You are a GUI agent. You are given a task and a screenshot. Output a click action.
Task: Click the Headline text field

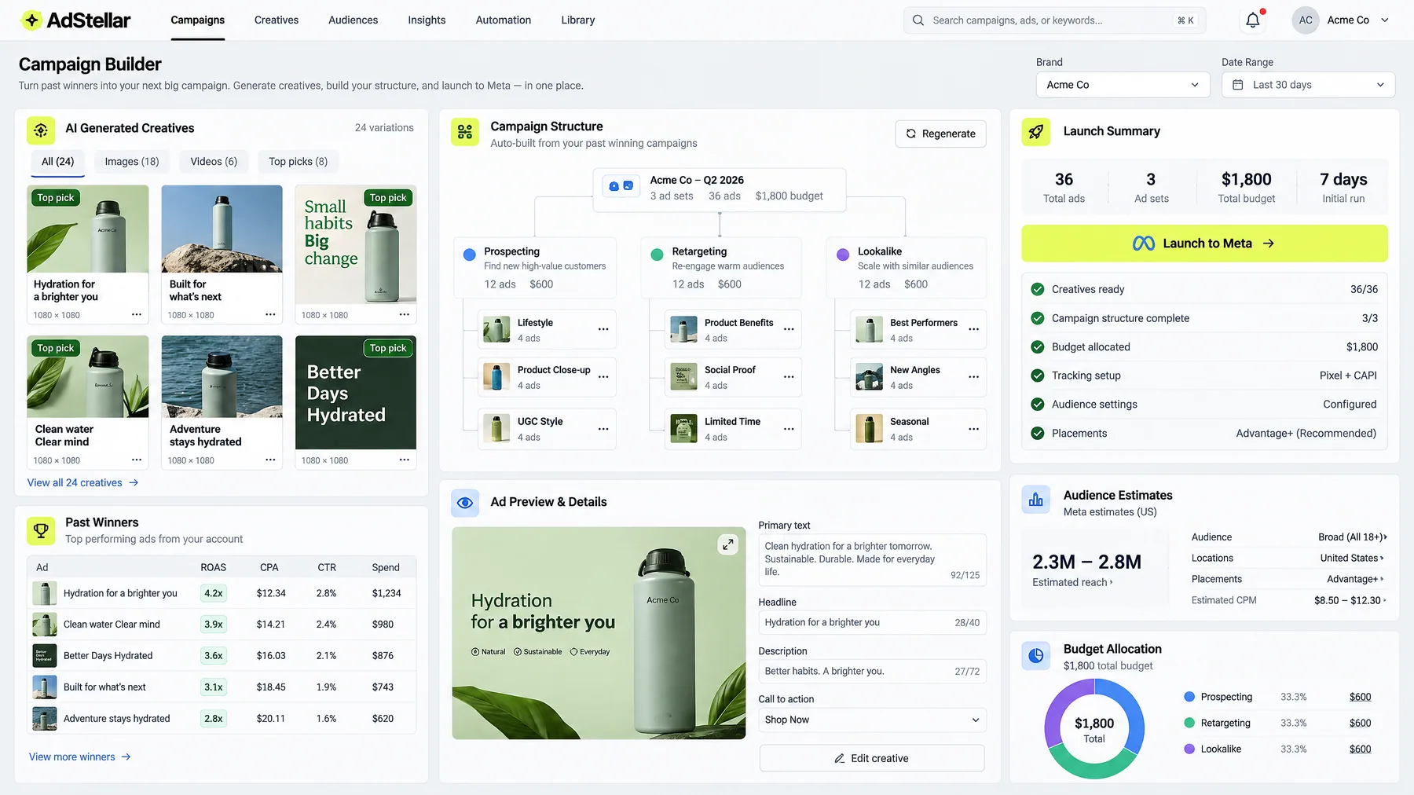872,623
